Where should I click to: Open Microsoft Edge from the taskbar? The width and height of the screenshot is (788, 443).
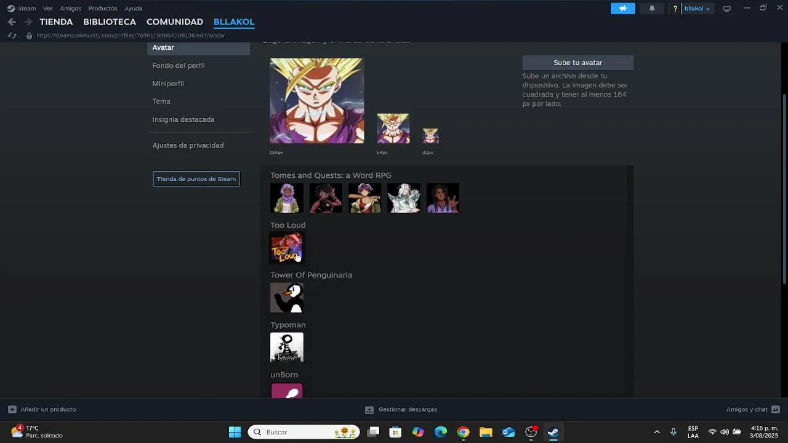pos(441,432)
